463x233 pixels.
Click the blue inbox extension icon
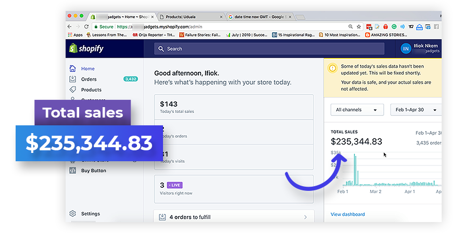click(419, 27)
